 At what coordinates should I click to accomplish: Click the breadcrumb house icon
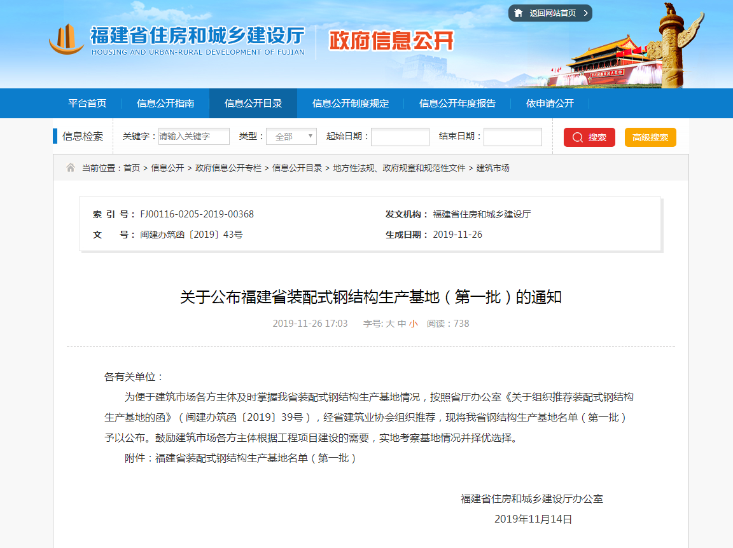click(70, 168)
